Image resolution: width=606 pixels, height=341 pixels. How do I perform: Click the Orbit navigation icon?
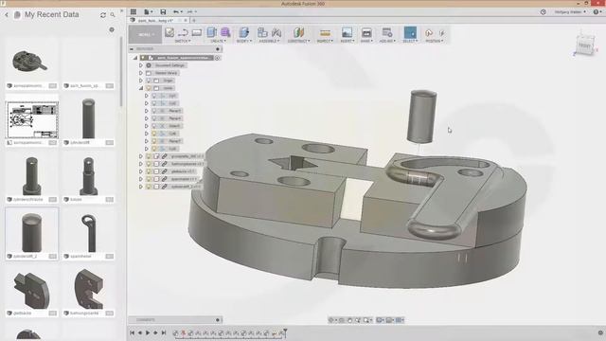(331, 320)
